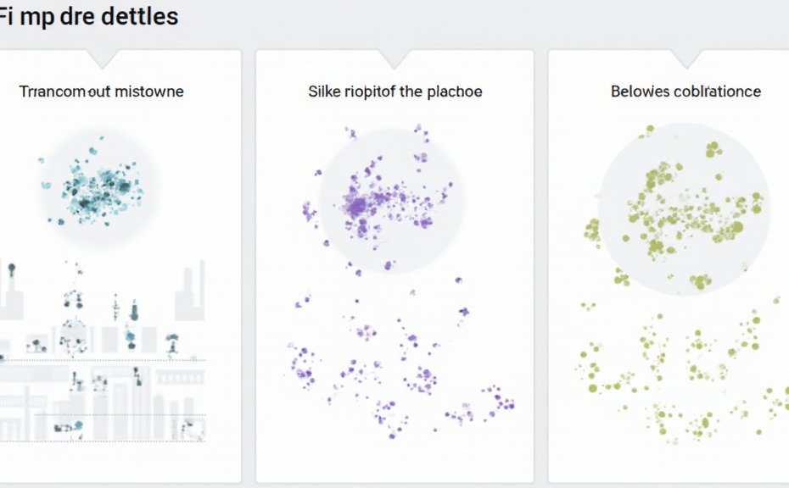Select the teal cluster at bottom of first card
This screenshot has width=789, height=488.
76,425
